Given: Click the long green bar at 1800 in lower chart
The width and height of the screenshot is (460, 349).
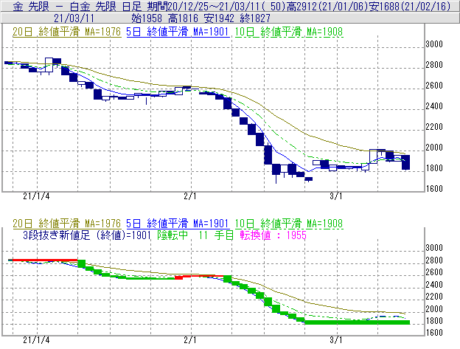Looking at the screenshot, I should (x=358, y=322).
